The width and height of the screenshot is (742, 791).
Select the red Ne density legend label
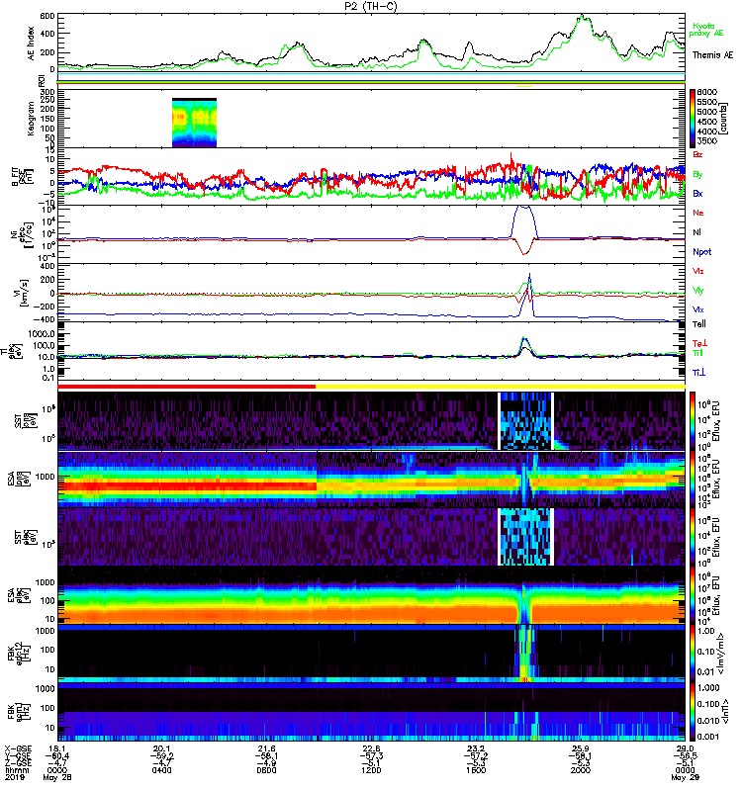point(697,213)
